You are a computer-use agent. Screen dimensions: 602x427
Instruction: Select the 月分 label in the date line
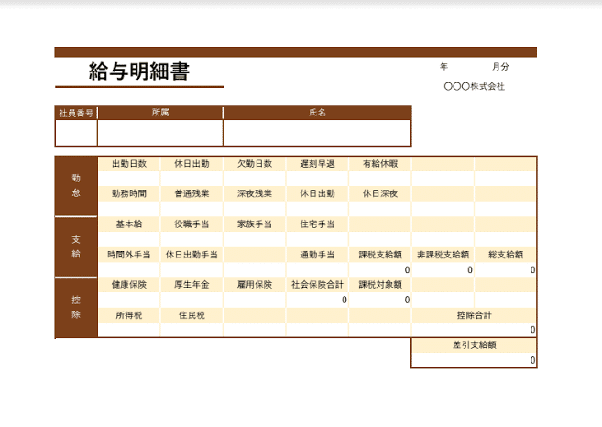(500, 66)
